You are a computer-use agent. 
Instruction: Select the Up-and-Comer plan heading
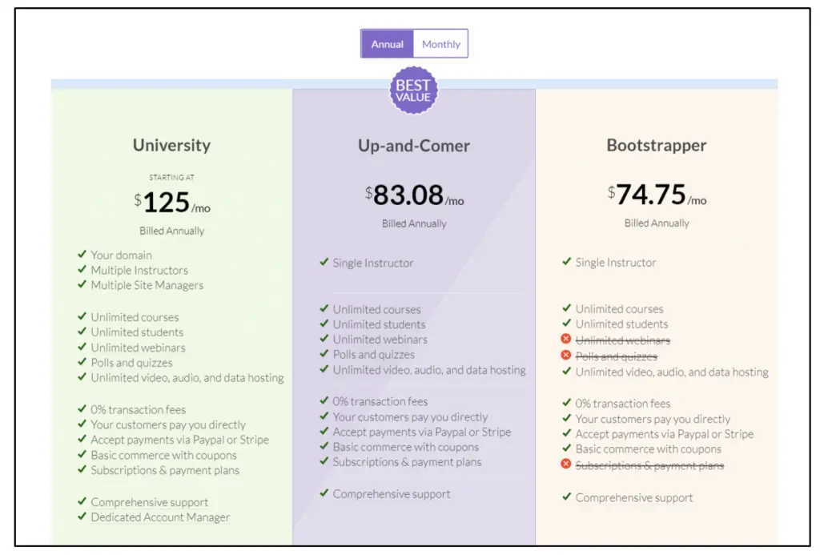[413, 146]
